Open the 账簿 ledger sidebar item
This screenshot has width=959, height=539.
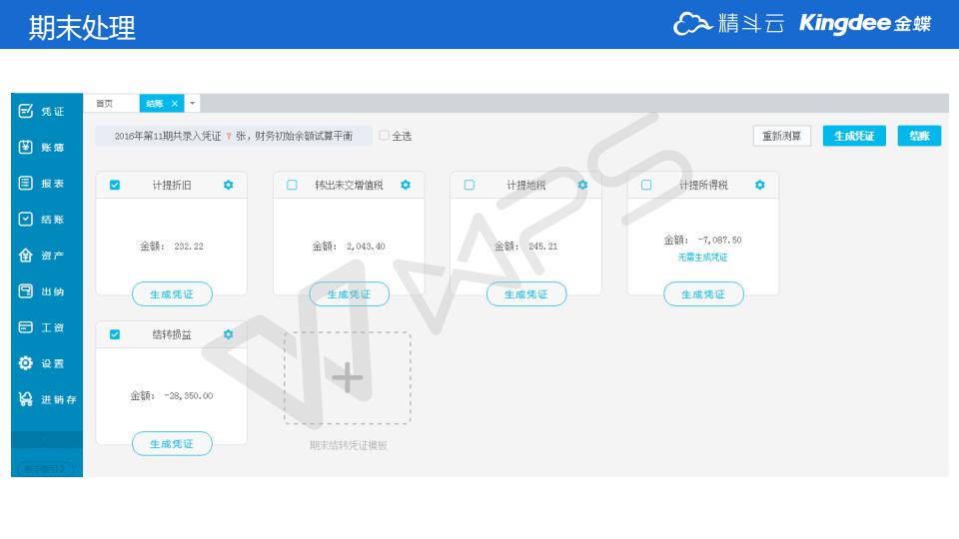[42, 148]
